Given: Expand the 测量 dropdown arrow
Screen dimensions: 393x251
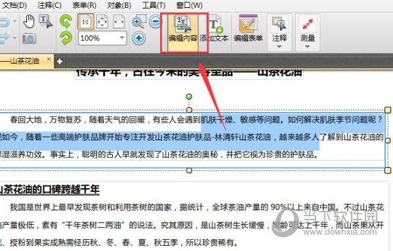Looking at the screenshot, I should pos(308,47).
